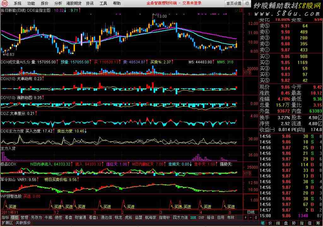Click the 买① price 9.86

(285, 56)
